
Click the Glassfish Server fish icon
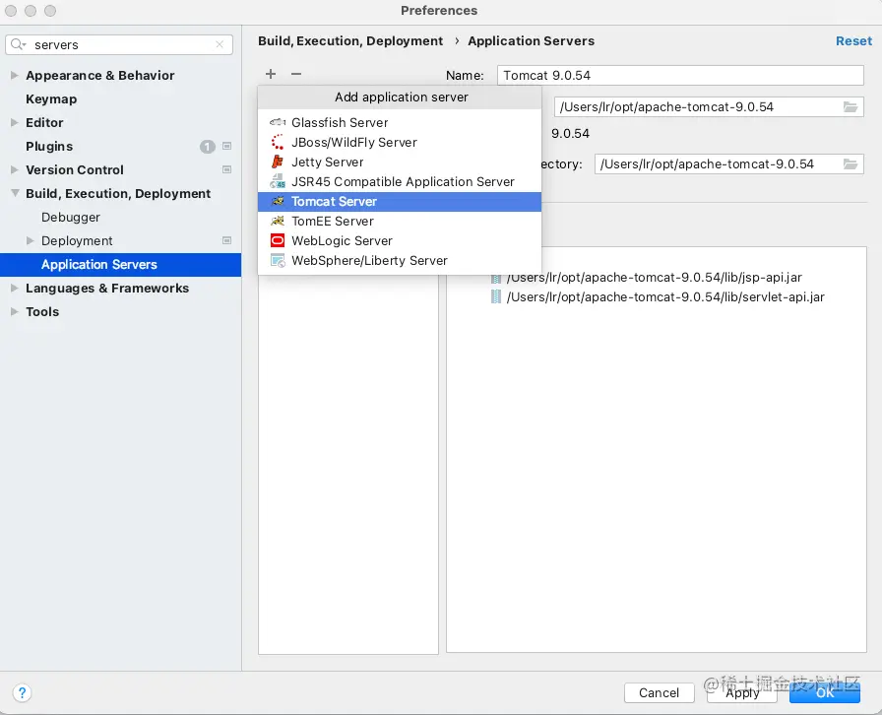[x=278, y=122]
